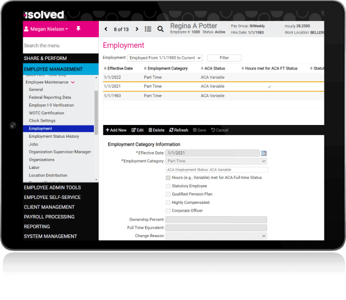
Task: Refresh the employment records
Action: pyautogui.click(x=178, y=130)
